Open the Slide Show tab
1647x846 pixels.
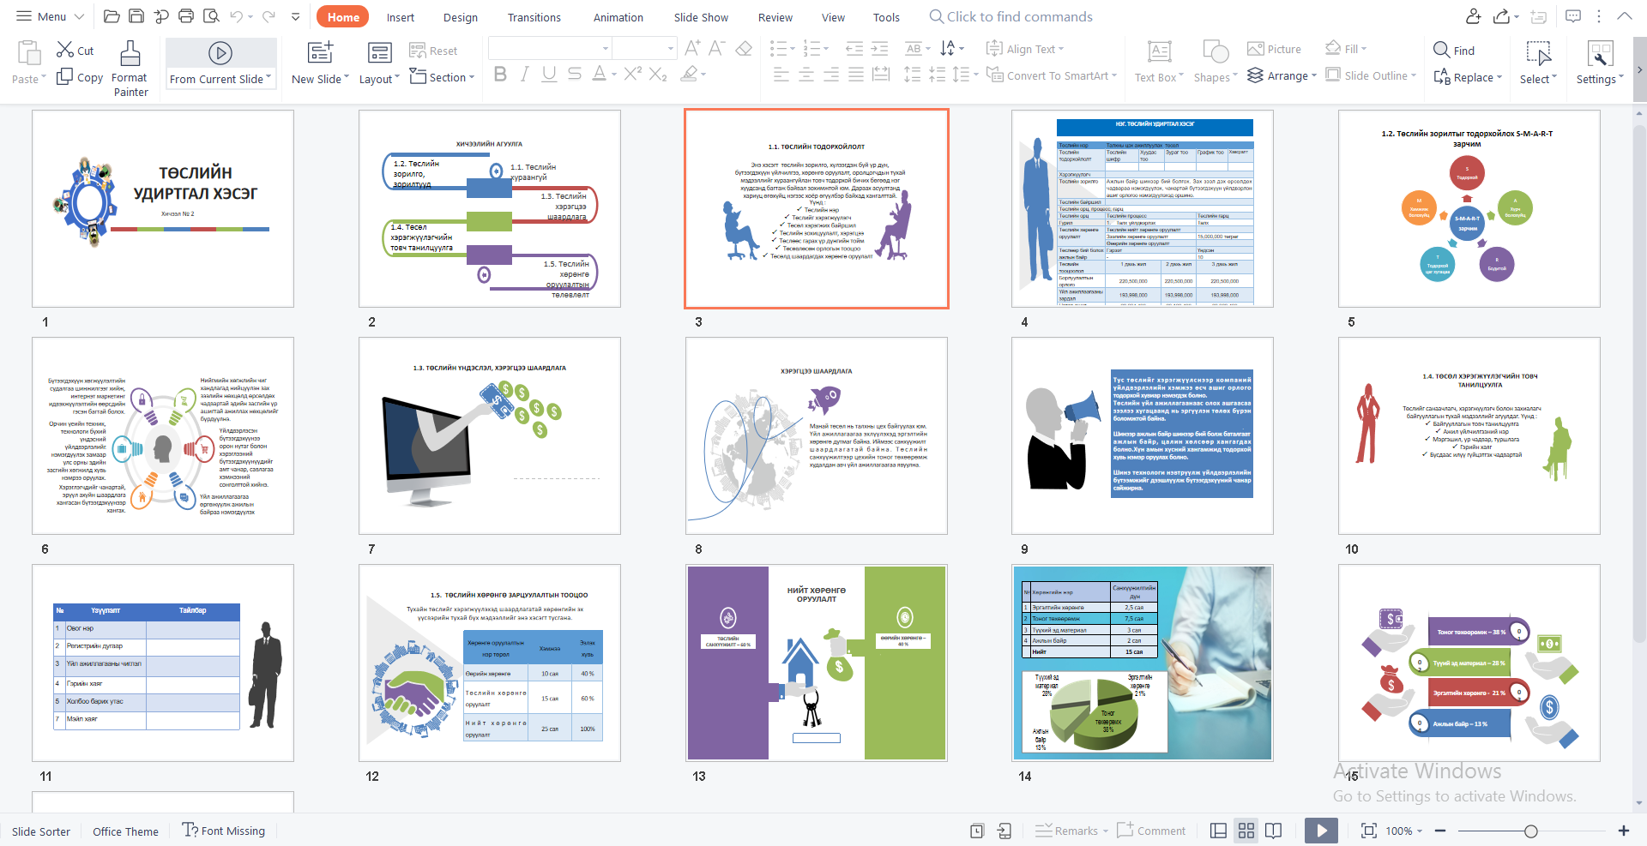[x=701, y=17]
